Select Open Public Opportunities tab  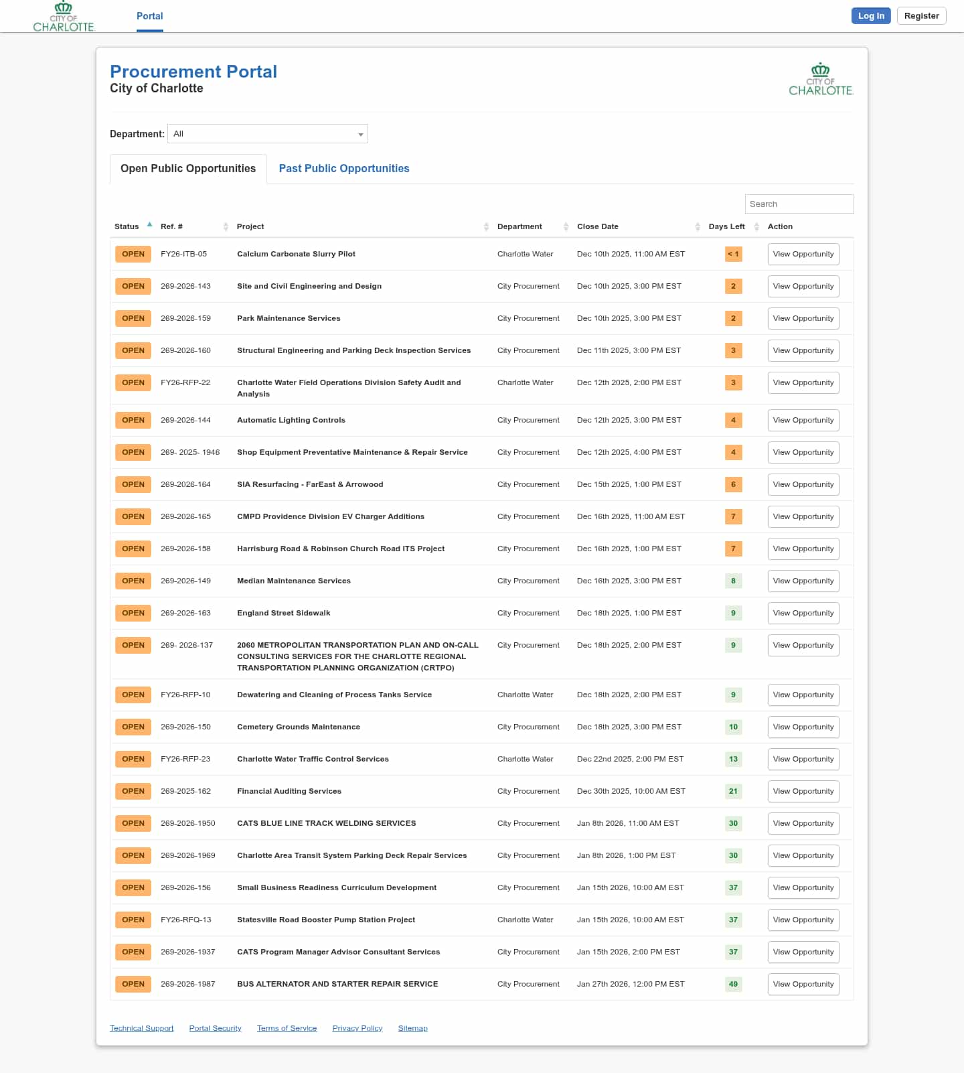point(188,169)
